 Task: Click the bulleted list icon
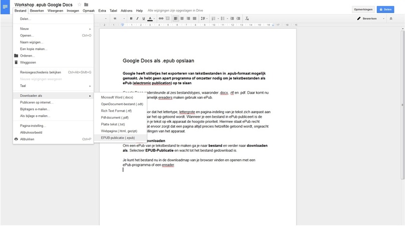point(223,19)
